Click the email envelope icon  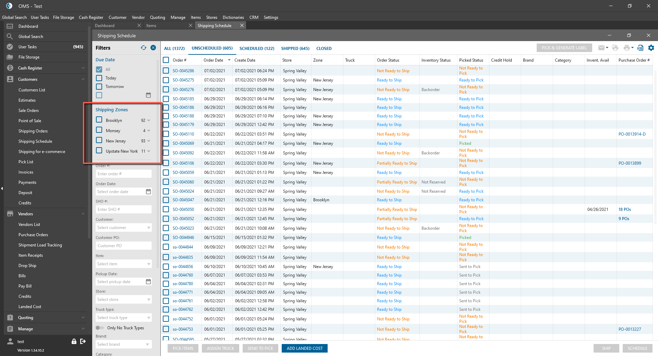click(x=601, y=48)
